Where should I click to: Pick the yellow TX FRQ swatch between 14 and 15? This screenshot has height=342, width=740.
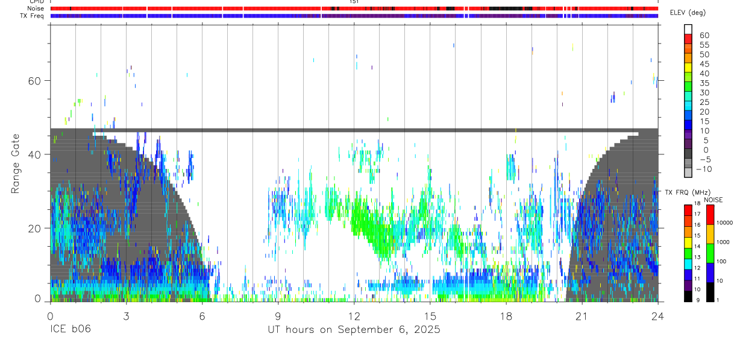[x=688, y=242]
